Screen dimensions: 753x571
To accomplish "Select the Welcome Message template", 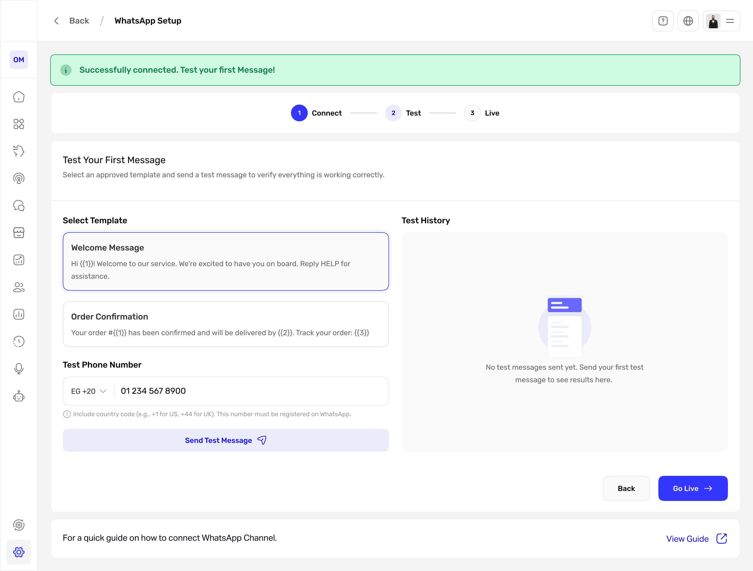I will coord(226,261).
